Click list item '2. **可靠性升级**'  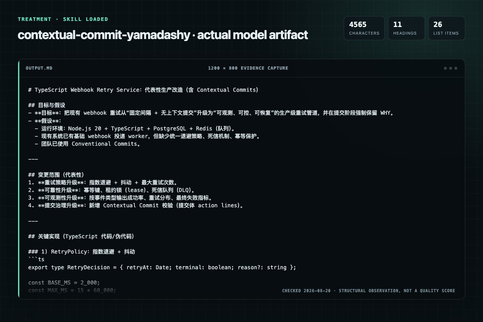pos(112,190)
